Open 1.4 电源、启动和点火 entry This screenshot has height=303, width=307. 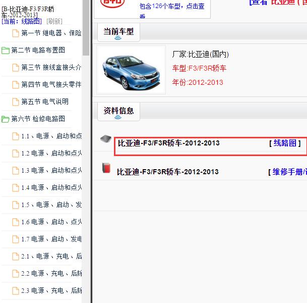(51, 187)
